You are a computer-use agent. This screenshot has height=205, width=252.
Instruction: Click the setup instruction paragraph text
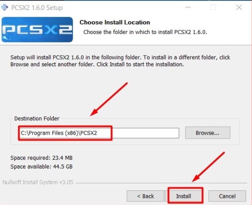(x=119, y=61)
